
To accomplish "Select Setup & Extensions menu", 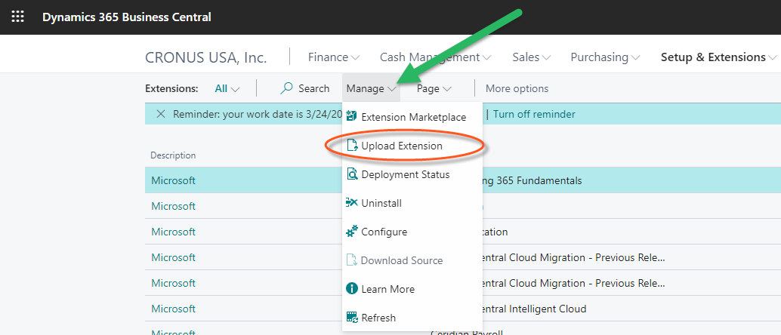I will point(718,57).
